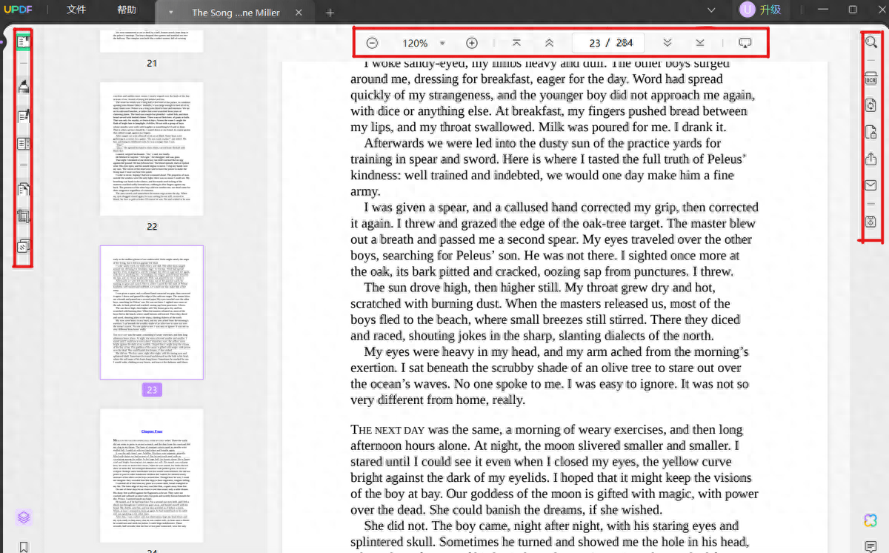Viewport: 889px width, 553px height.
Task: Select page 21 thumbnail
Action: (x=152, y=40)
